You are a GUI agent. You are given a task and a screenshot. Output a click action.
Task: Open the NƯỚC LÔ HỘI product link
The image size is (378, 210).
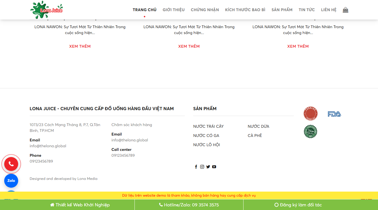click(x=207, y=145)
